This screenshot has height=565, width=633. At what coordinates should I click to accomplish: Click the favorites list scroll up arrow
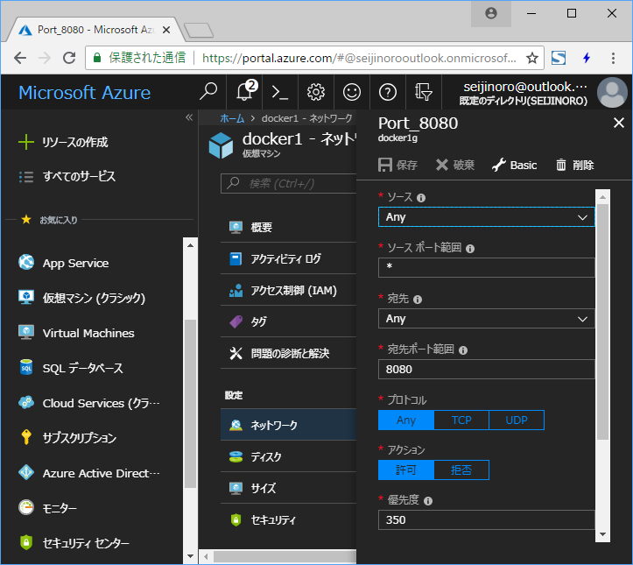(x=190, y=245)
